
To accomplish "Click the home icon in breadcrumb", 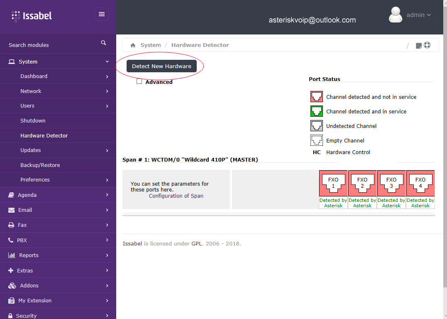I will click(x=133, y=45).
